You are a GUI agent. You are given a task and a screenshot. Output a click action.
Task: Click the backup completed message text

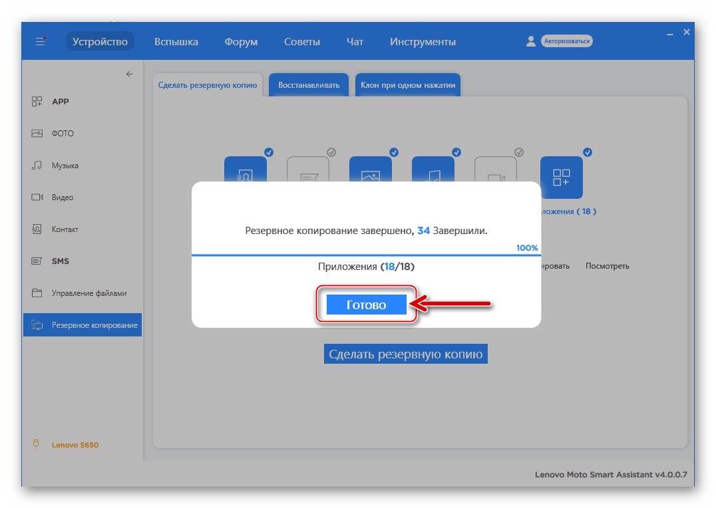[x=366, y=231]
